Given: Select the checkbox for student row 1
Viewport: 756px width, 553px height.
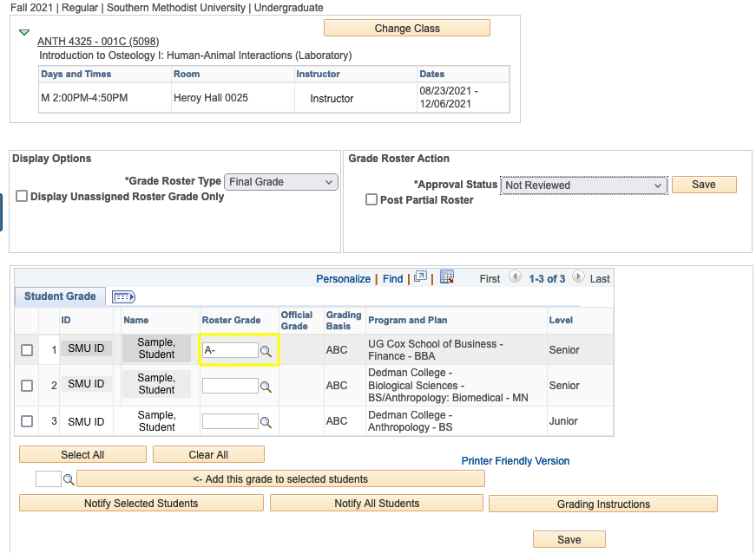Looking at the screenshot, I should [x=27, y=350].
